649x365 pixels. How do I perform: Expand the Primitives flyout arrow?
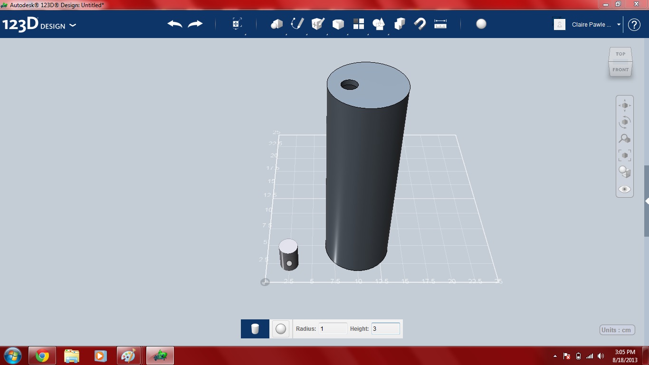tap(286, 34)
